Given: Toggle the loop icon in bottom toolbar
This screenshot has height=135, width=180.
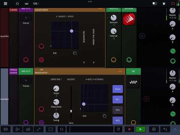Looking at the screenshot, I should tap(61, 129).
